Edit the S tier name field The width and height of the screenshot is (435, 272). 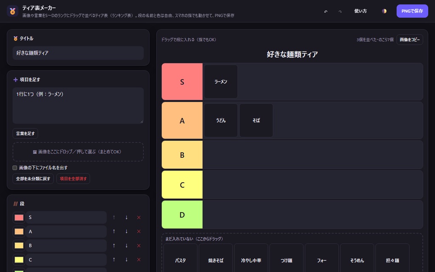(x=66, y=218)
